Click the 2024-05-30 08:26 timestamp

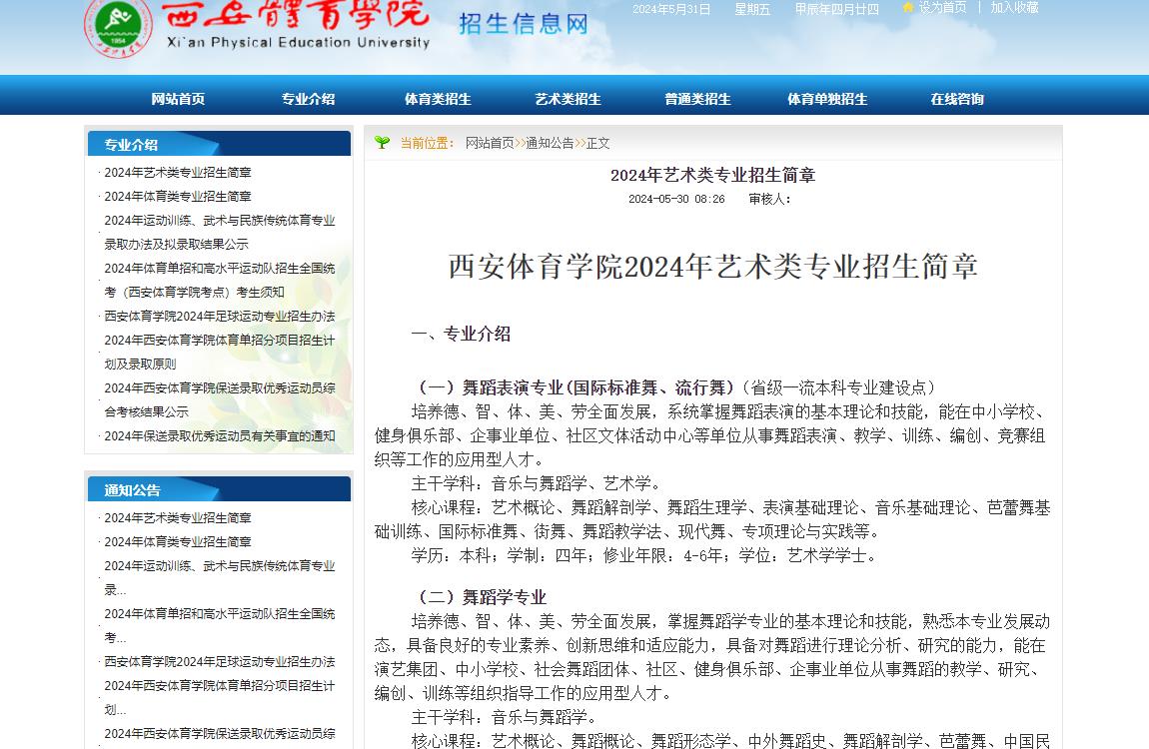[676, 199]
